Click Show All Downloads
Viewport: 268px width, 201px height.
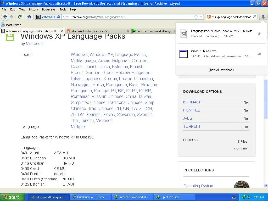221,70
